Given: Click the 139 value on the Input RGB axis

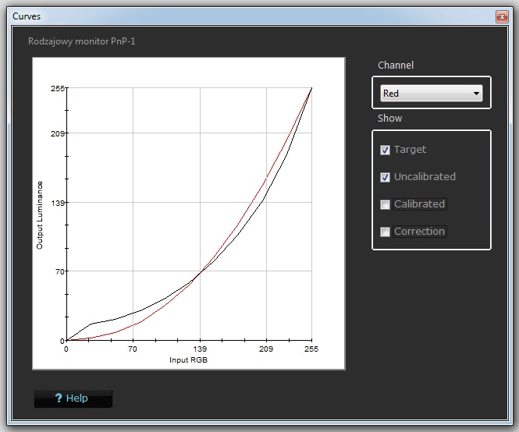Looking at the screenshot, I should tap(200, 349).
